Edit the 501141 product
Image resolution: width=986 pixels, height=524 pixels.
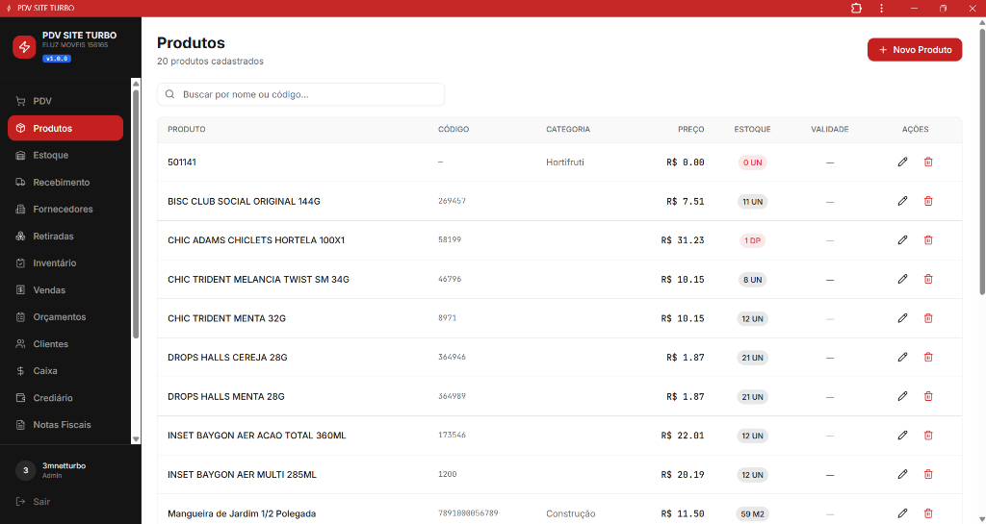902,162
